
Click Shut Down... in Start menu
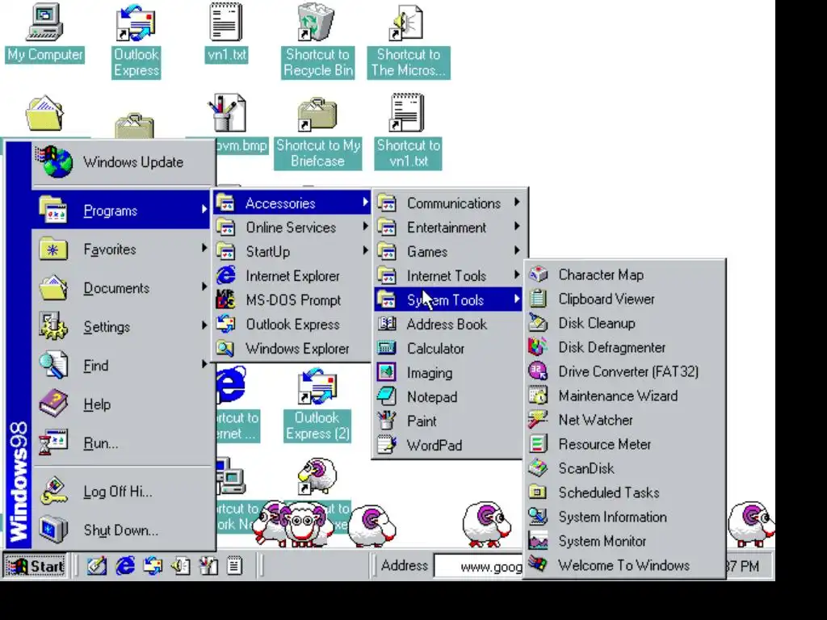click(x=122, y=530)
